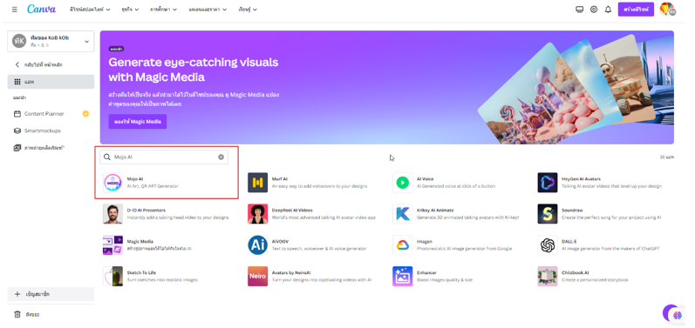Open the DeepReel AI Videos icon

tap(257, 214)
